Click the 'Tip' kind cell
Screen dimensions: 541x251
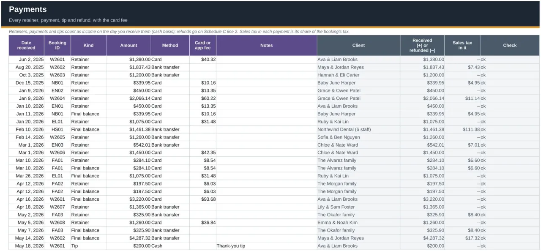tap(88, 246)
